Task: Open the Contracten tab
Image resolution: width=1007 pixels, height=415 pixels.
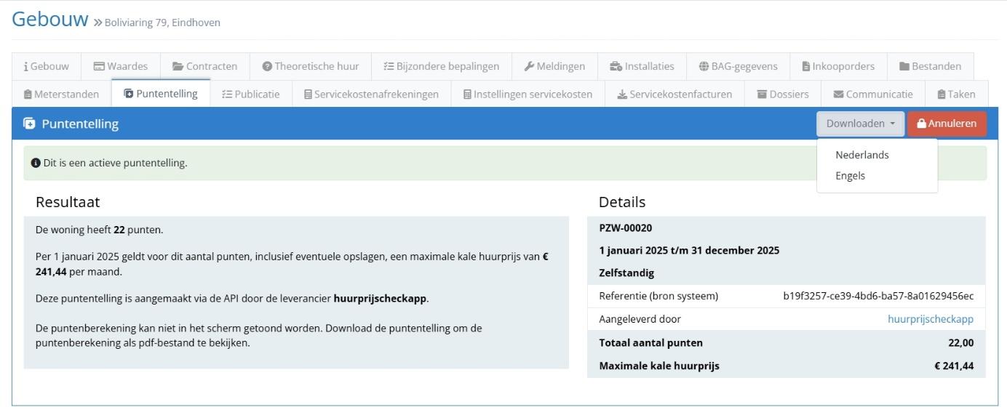Action: [x=205, y=66]
